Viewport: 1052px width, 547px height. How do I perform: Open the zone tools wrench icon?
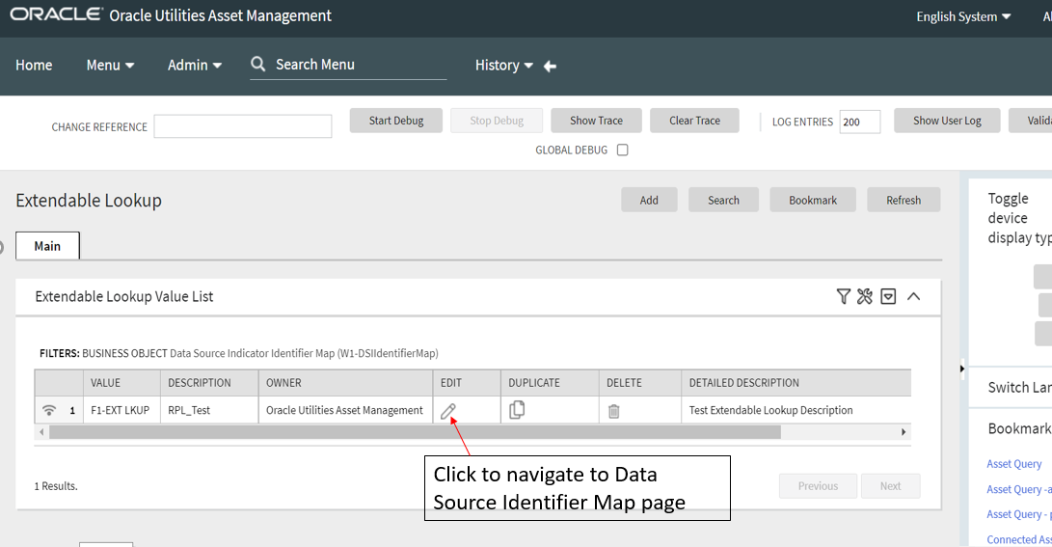865,296
